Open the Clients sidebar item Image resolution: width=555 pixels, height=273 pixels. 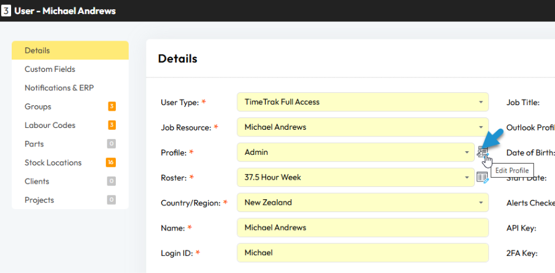(x=37, y=181)
